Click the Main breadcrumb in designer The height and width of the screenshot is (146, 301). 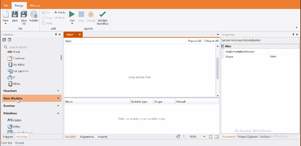coord(68,41)
